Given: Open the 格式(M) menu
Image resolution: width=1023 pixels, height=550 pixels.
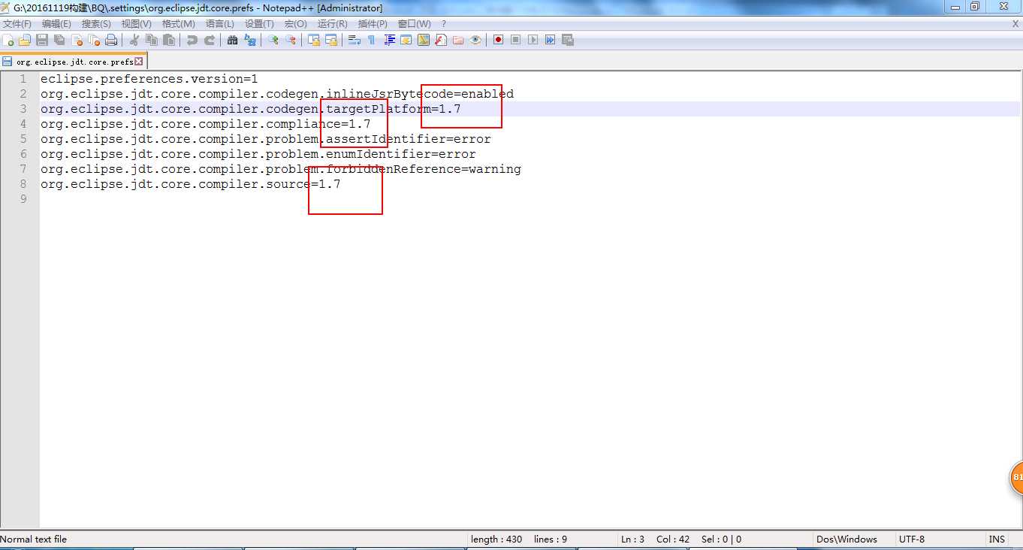Looking at the screenshot, I should [x=178, y=24].
